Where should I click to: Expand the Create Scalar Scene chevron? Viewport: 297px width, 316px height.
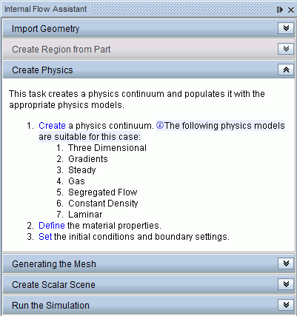coord(286,284)
